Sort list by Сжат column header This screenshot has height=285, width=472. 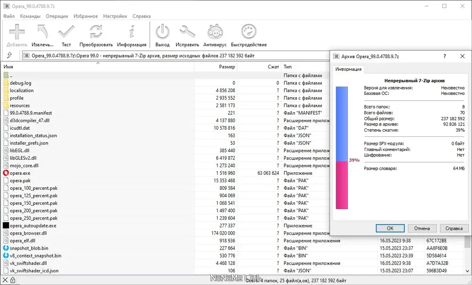[259, 67]
